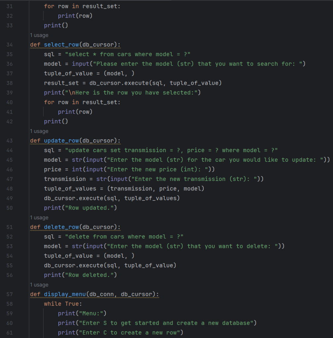The width and height of the screenshot is (333, 338).
Task: Open the usage hint above update_row
Action: pyautogui.click(x=39, y=131)
